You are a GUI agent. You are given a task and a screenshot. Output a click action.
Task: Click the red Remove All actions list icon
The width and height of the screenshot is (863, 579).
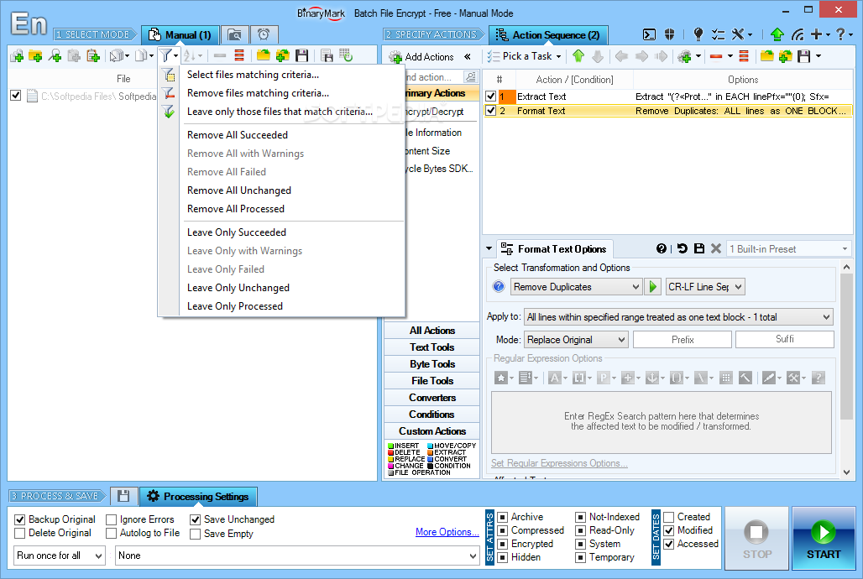pos(744,56)
